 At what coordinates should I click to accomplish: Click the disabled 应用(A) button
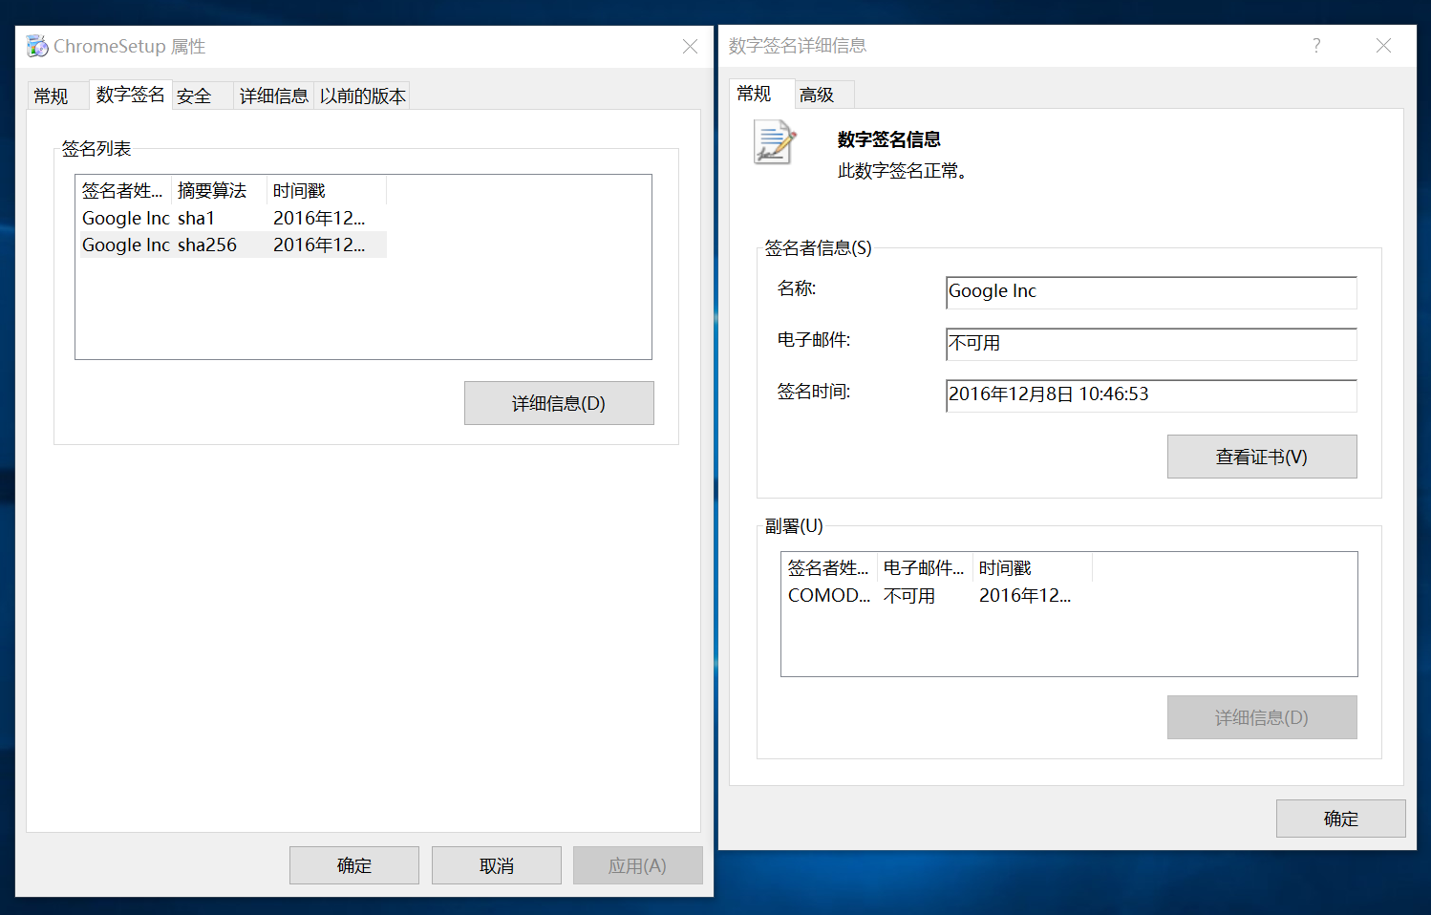pyautogui.click(x=638, y=865)
